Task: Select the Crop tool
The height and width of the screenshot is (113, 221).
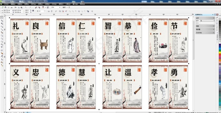Action: (x=2, y=24)
